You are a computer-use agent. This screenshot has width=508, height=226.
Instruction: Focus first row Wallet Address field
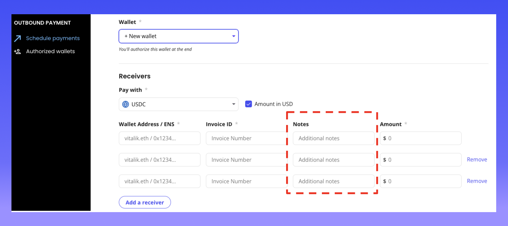(x=159, y=138)
